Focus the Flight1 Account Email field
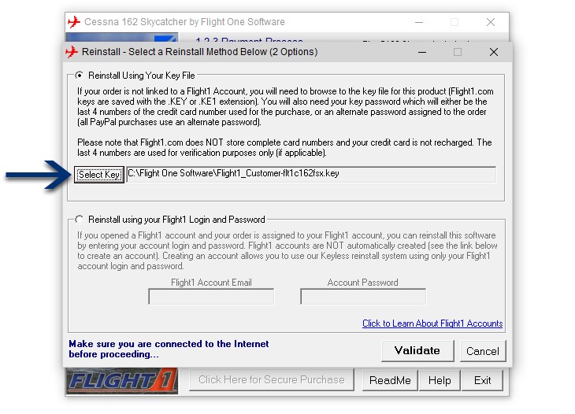The width and height of the screenshot is (575, 414). coord(211,297)
